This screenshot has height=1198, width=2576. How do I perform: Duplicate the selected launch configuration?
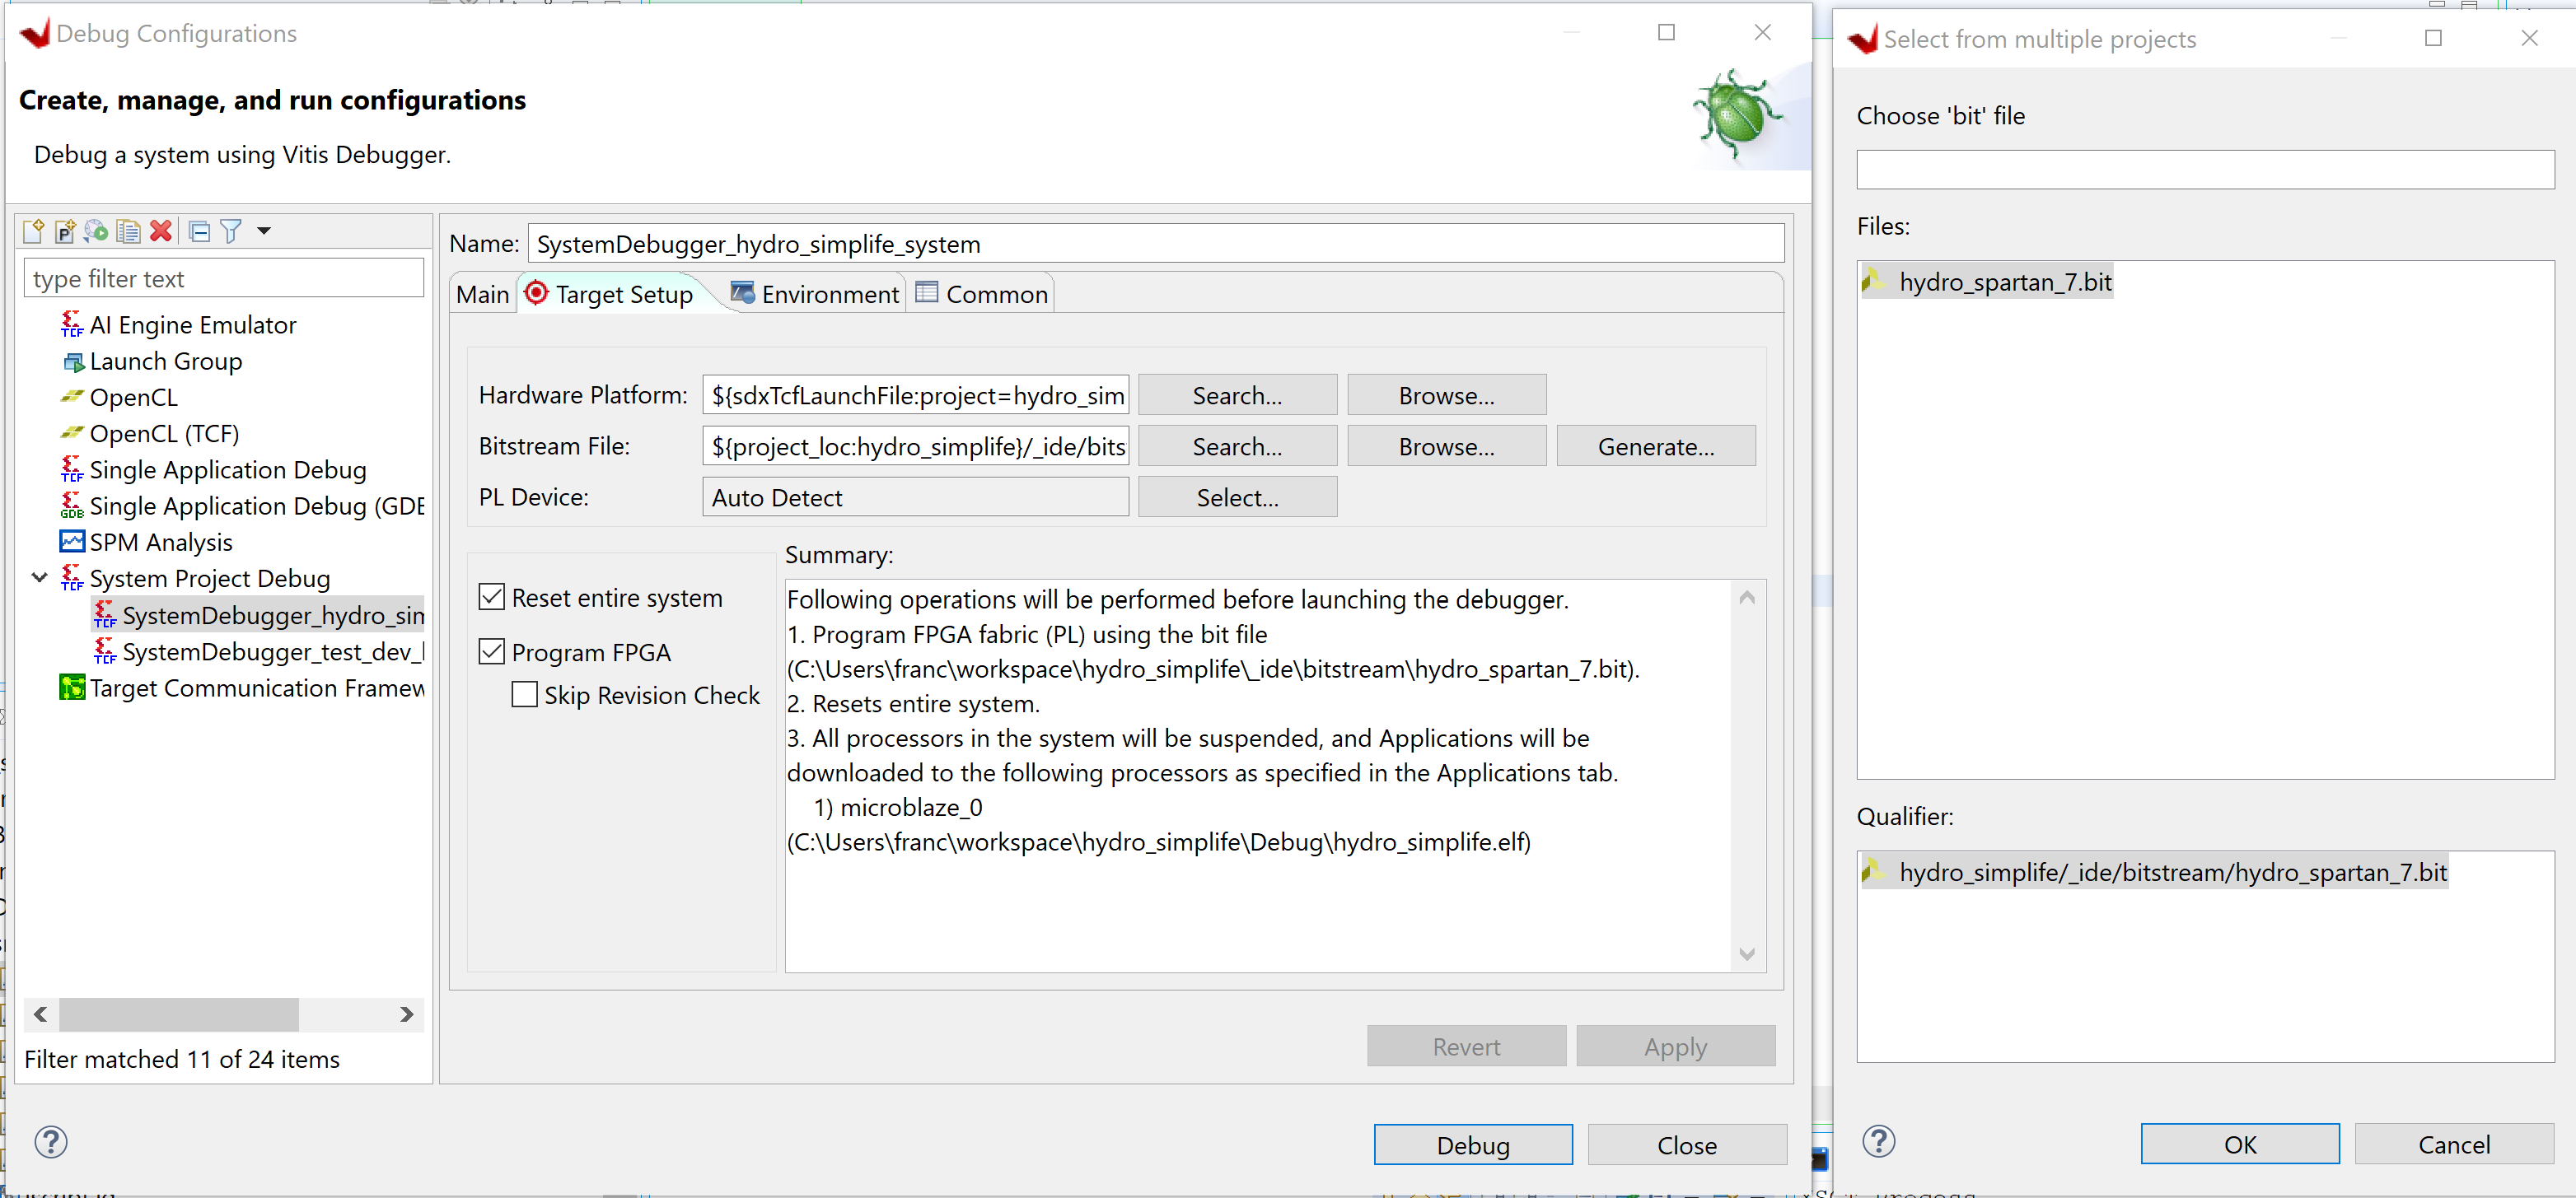(129, 231)
